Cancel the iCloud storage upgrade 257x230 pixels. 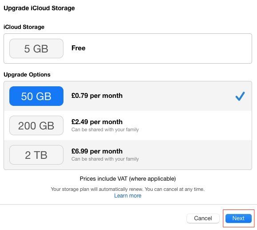coord(203,218)
